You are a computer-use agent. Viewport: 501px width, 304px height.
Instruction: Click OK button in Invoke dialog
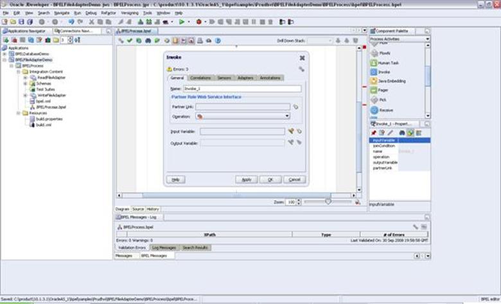click(270, 180)
